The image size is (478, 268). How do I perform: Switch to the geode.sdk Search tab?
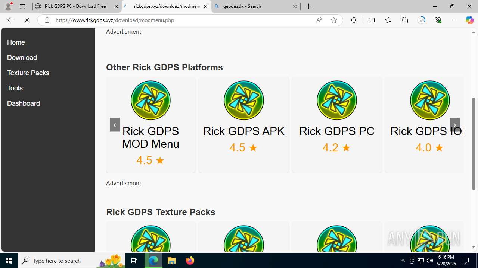click(x=256, y=6)
